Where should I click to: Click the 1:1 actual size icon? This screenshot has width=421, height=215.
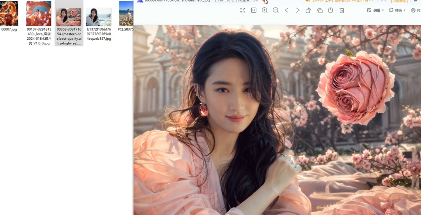[x=254, y=11]
